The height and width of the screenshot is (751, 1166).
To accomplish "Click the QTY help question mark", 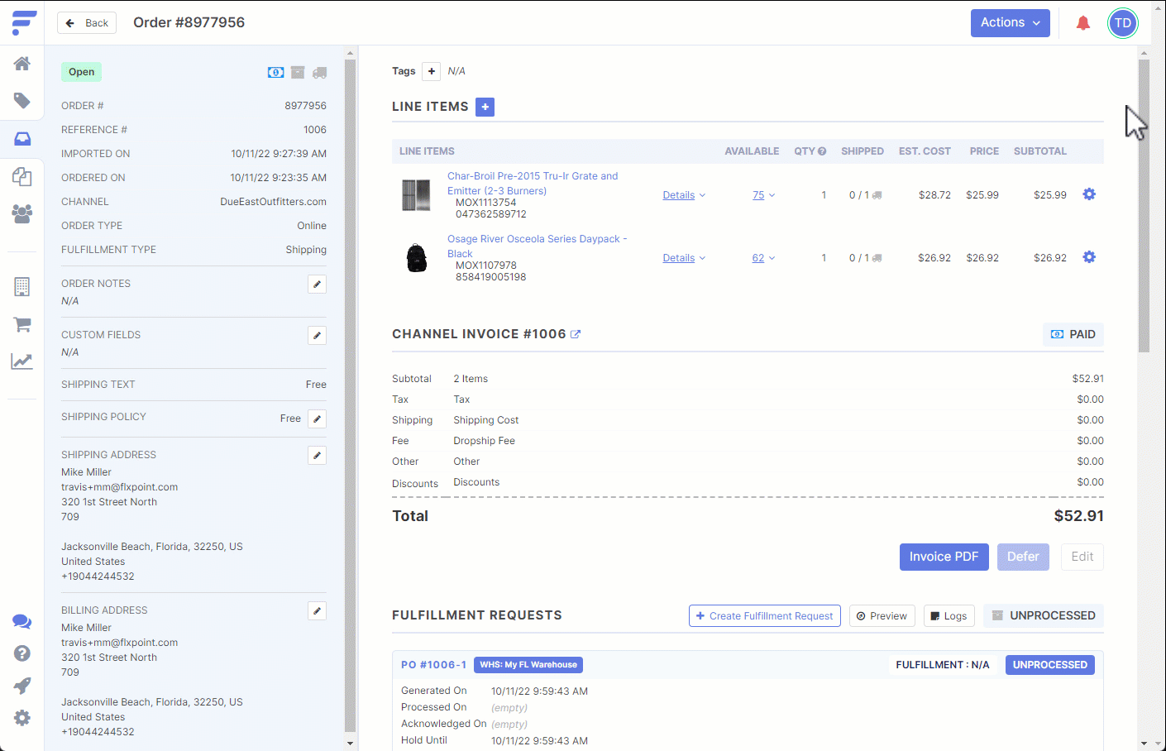I will [x=822, y=151].
